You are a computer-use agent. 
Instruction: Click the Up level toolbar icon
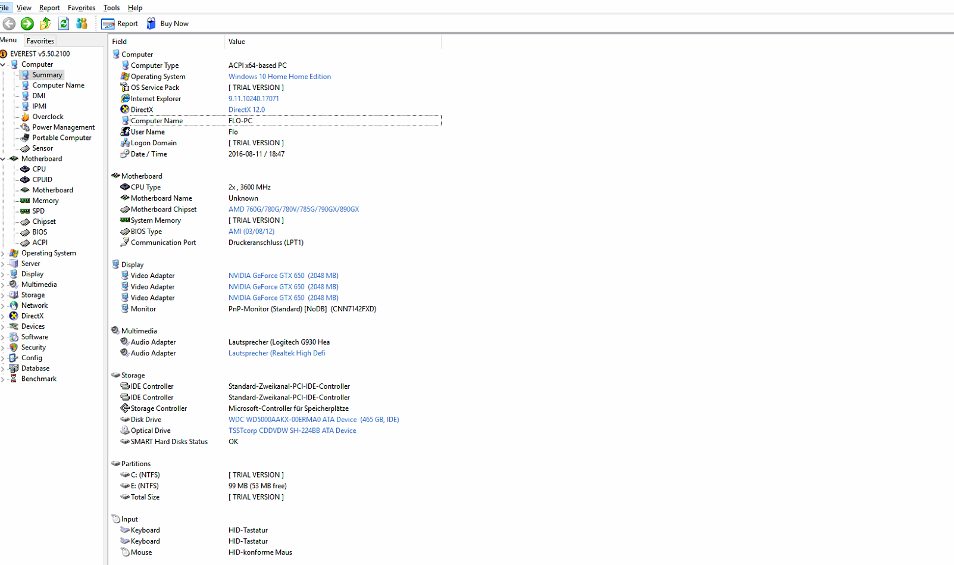pyautogui.click(x=45, y=24)
